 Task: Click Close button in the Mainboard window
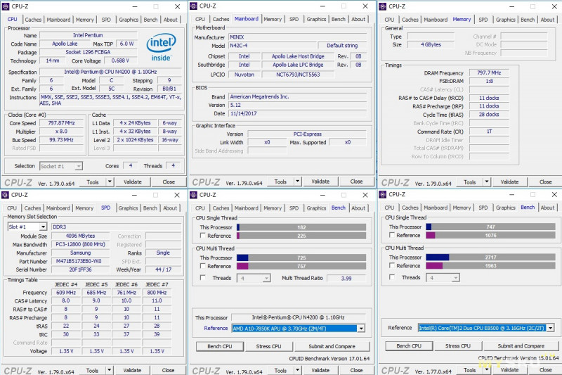point(356,182)
